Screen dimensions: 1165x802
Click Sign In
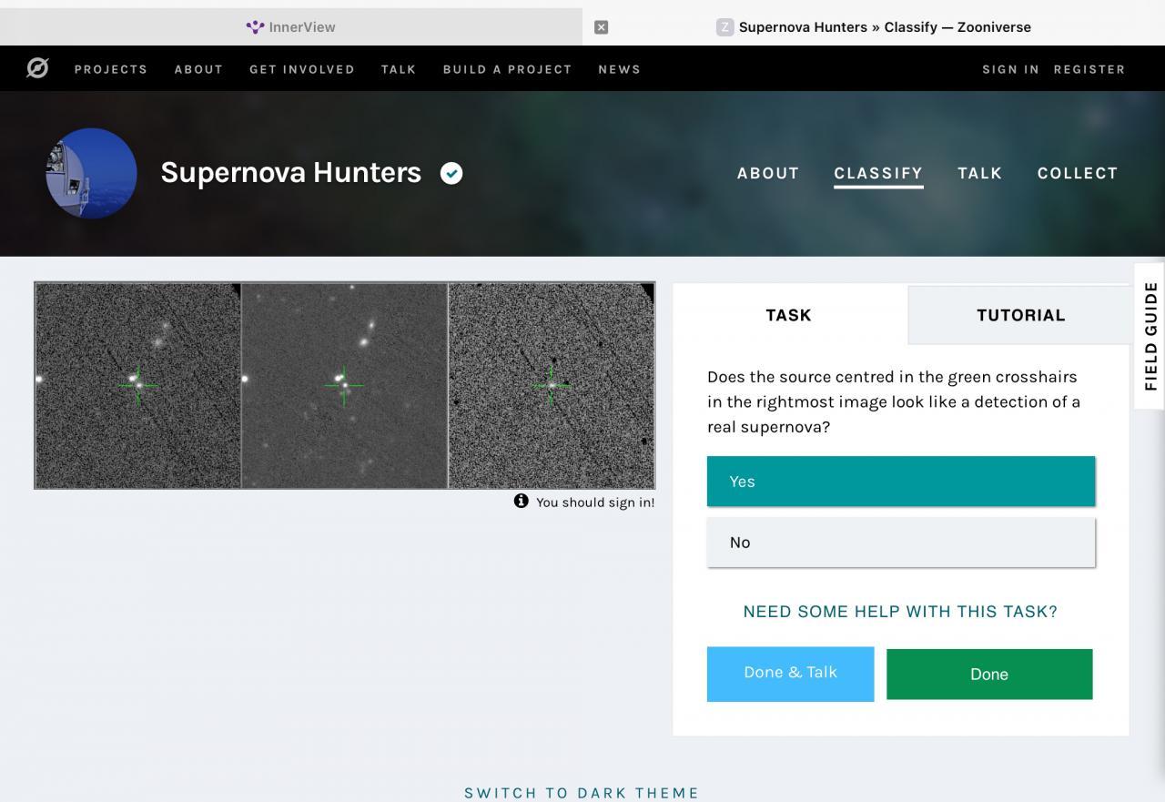point(1010,69)
